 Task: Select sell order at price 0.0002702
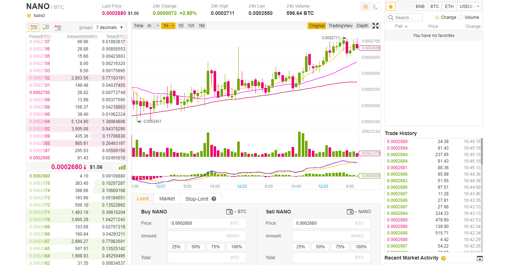(x=77, y=78)
